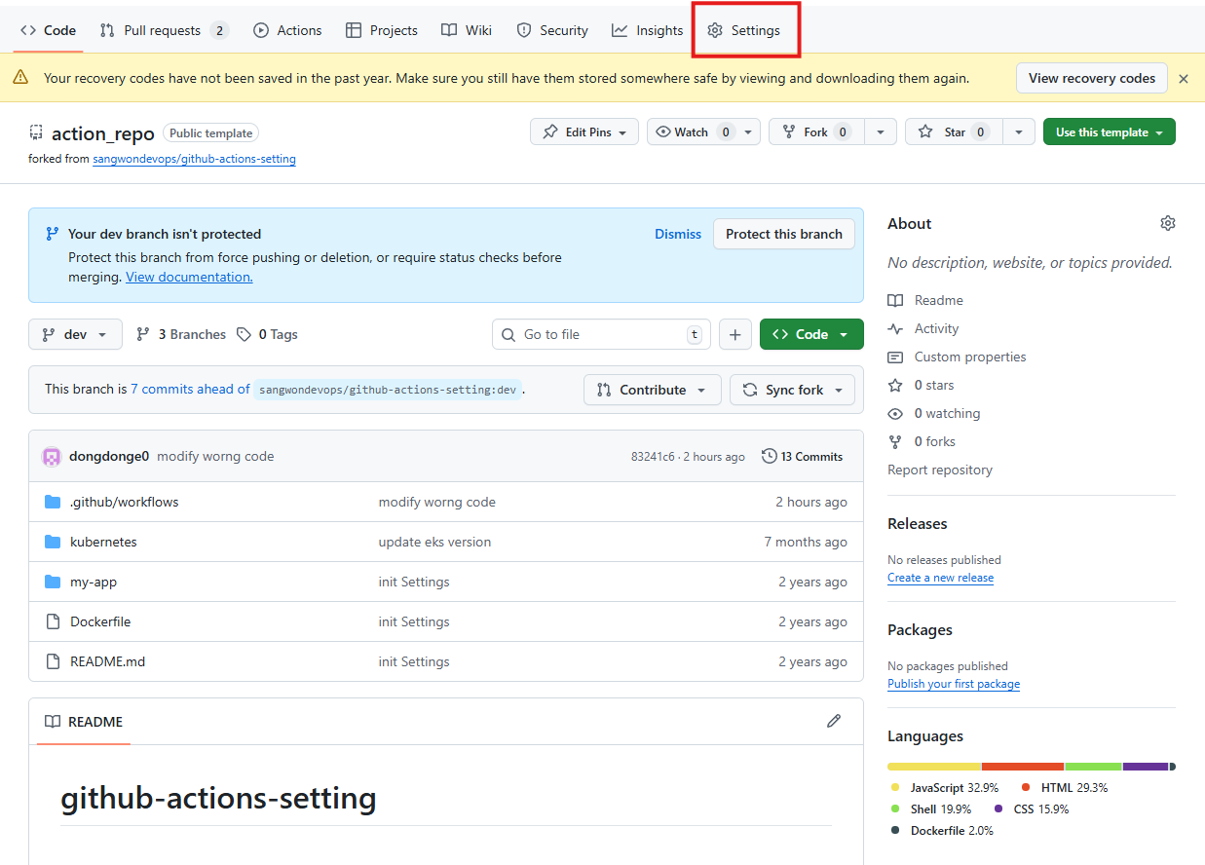Open the Sync fork dropdown

793,390
